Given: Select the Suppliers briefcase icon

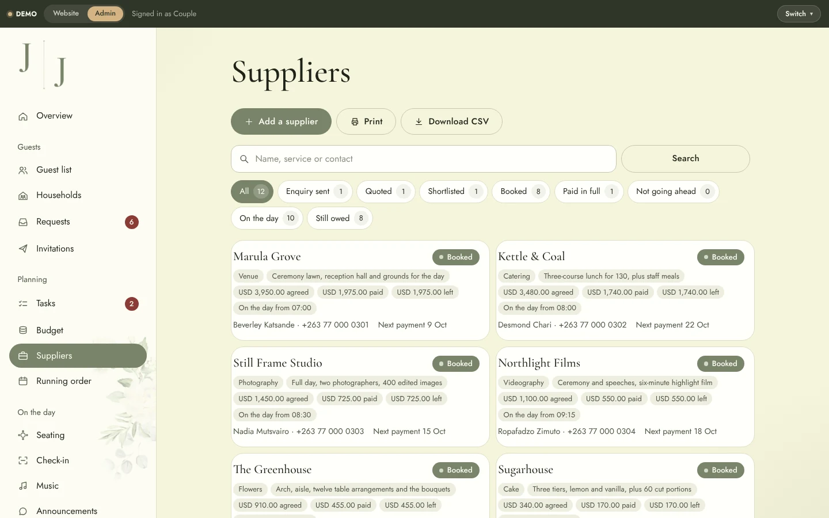Looking at the screenshot, I should [23, 356].
